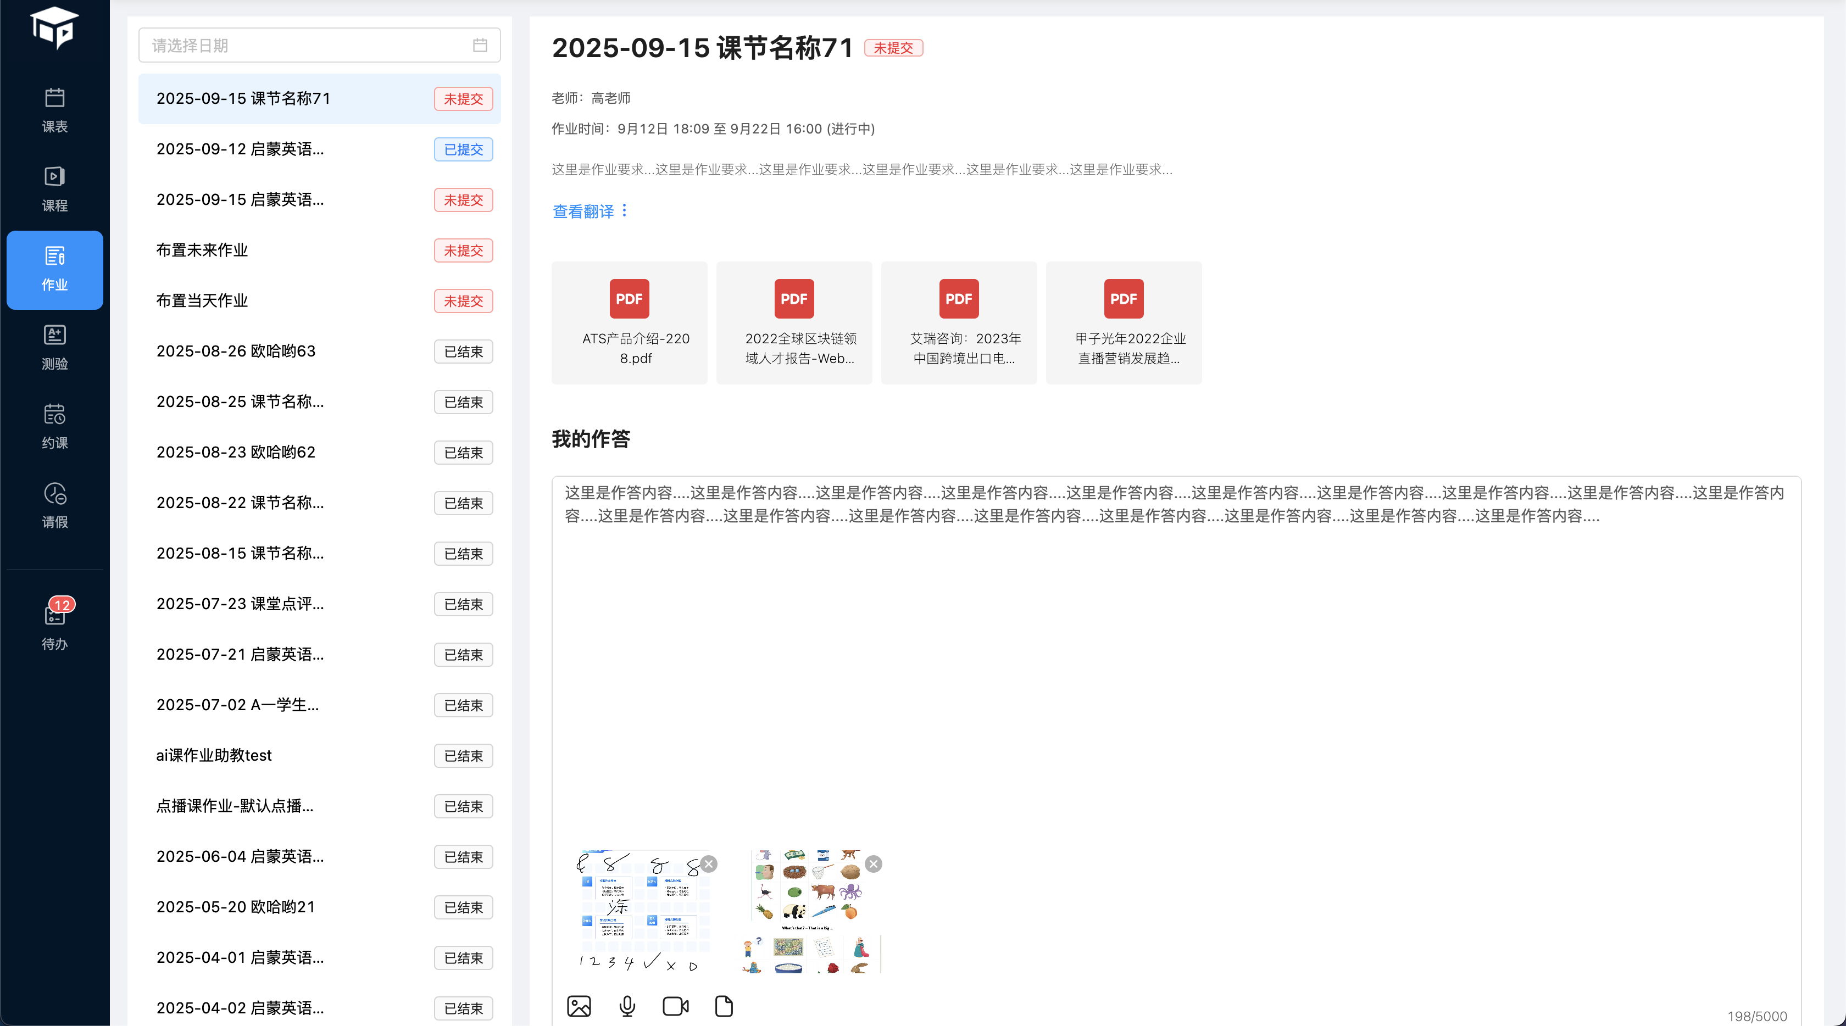1846x1026 pixels.
Task: Open 待办 with 12 badge
Action: click(x=54, y=623)
